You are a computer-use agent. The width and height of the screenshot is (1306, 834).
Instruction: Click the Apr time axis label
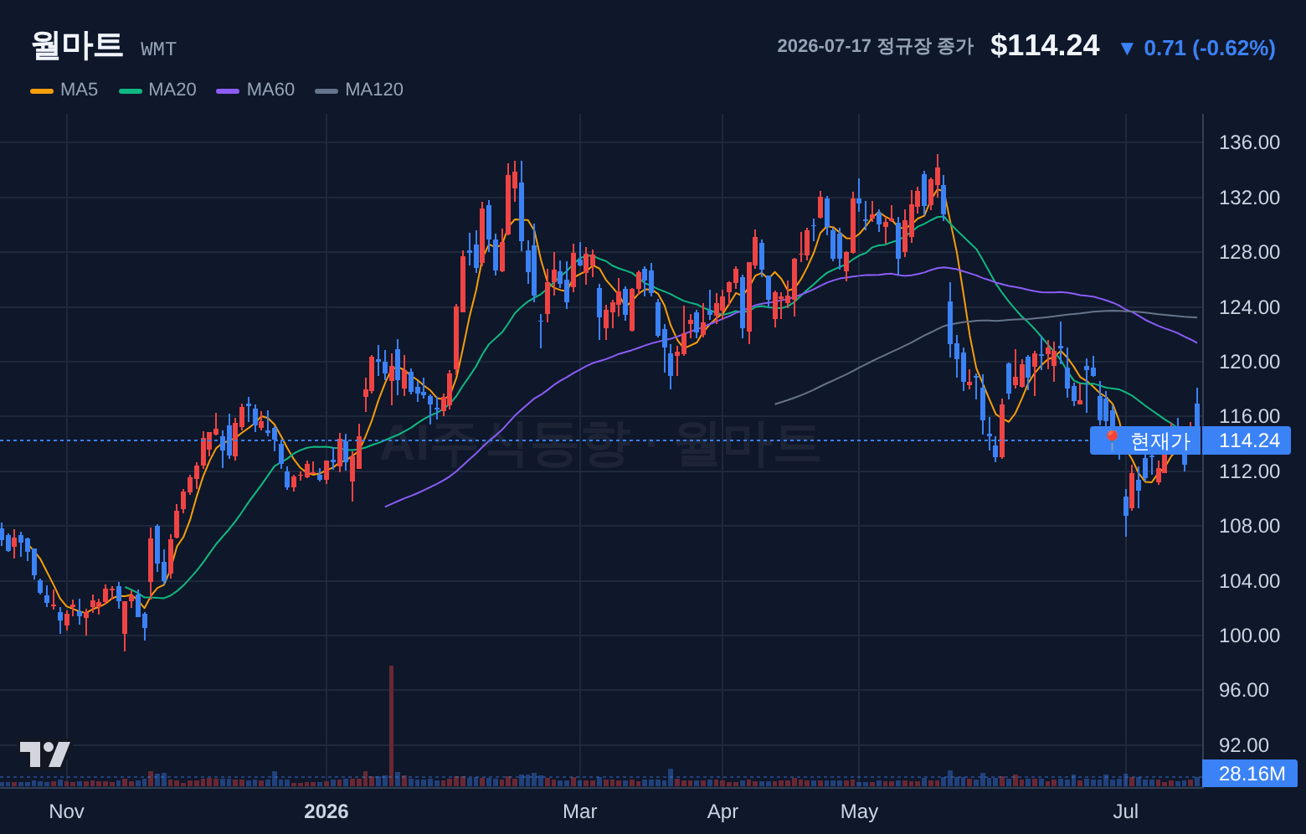[x=722, y=811]
